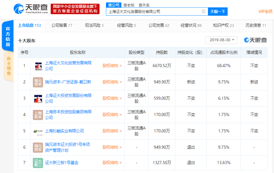Screen dimensions: 274x173
Task: Click the TianYanCha logo at top left
Action: click(x=30, y=9)
